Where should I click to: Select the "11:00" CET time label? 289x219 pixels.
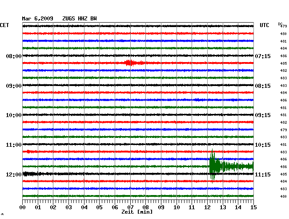pos(14,145)
